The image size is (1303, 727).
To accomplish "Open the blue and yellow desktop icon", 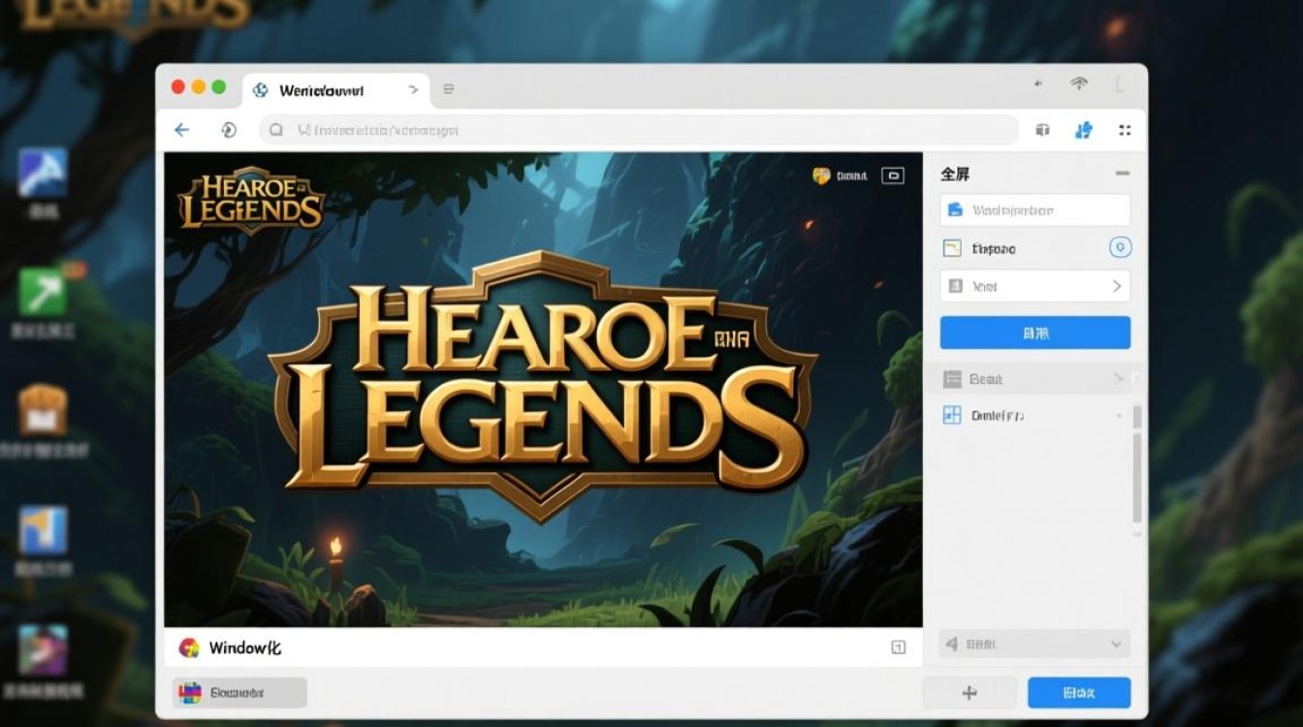I will (x=43, y=530).
